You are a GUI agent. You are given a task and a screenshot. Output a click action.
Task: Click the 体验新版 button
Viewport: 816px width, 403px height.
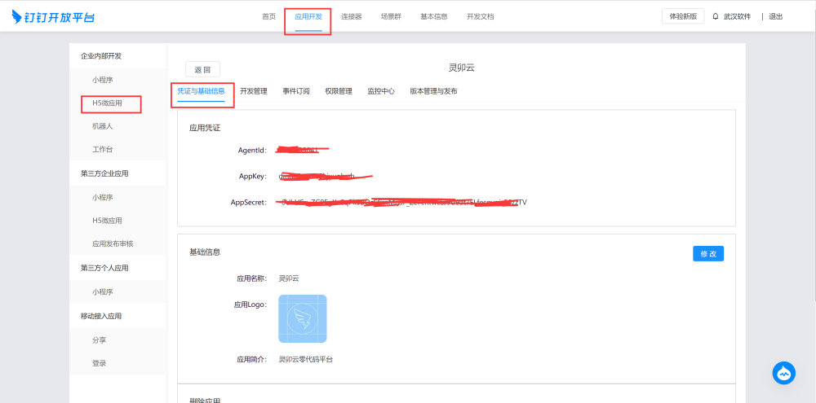pos(683,16)
